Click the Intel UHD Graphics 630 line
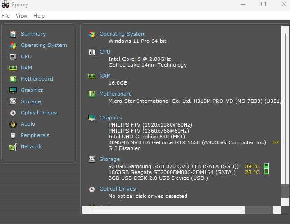This screenshot has width=290, height=224. (147, 137)
